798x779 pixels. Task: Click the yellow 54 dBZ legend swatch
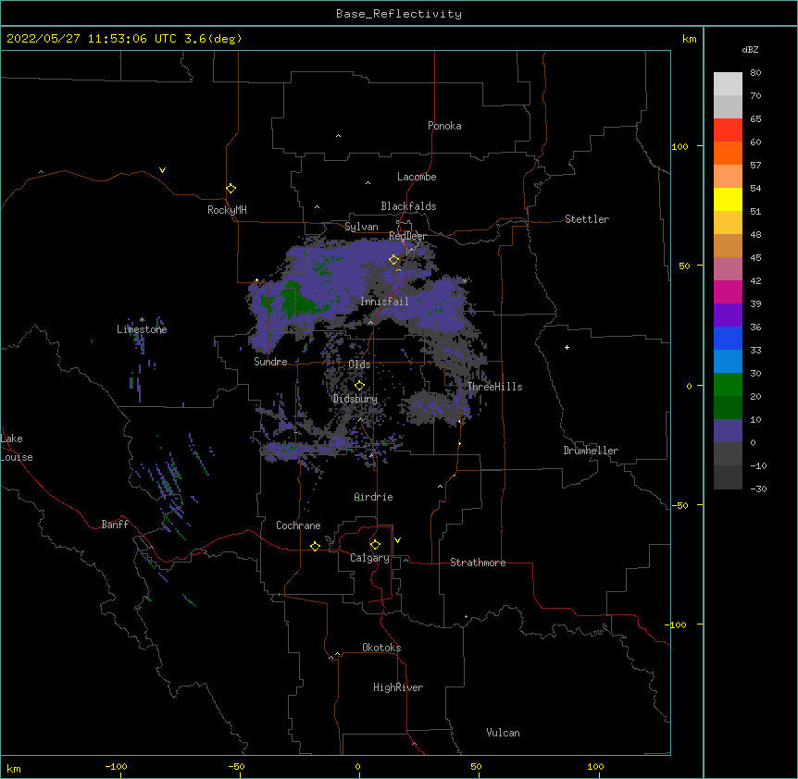tap(728, 199)
